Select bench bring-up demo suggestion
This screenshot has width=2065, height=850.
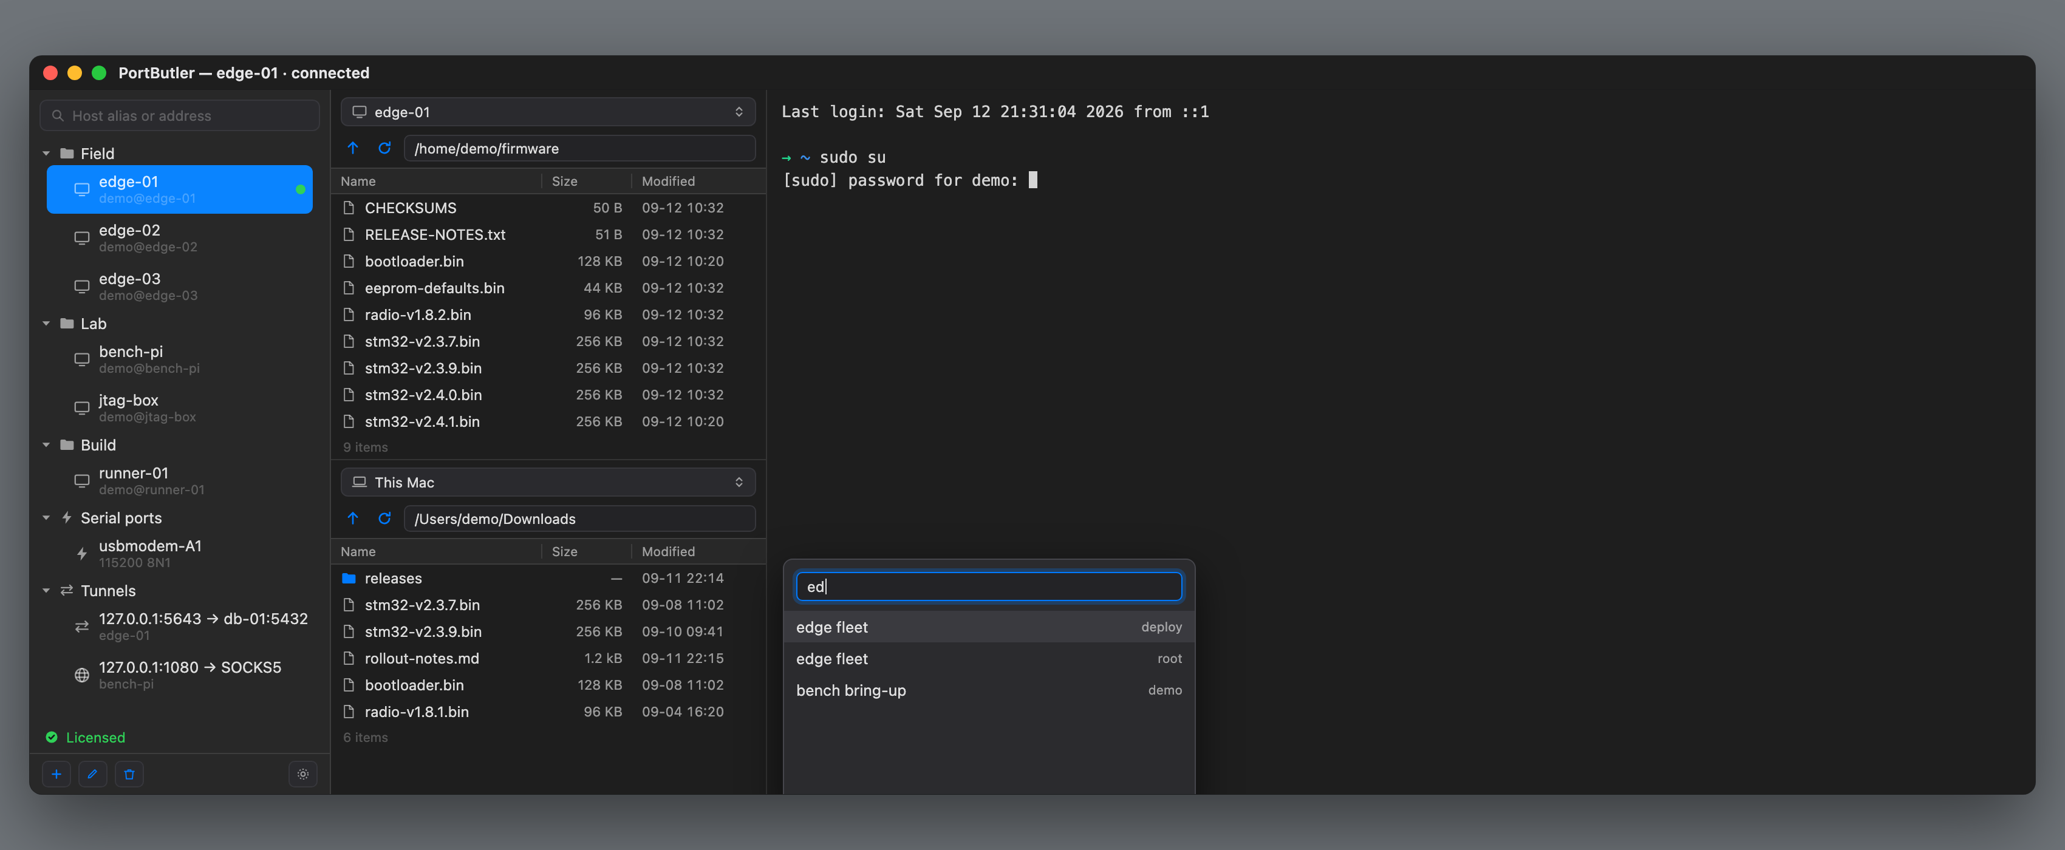click(988, 690)
